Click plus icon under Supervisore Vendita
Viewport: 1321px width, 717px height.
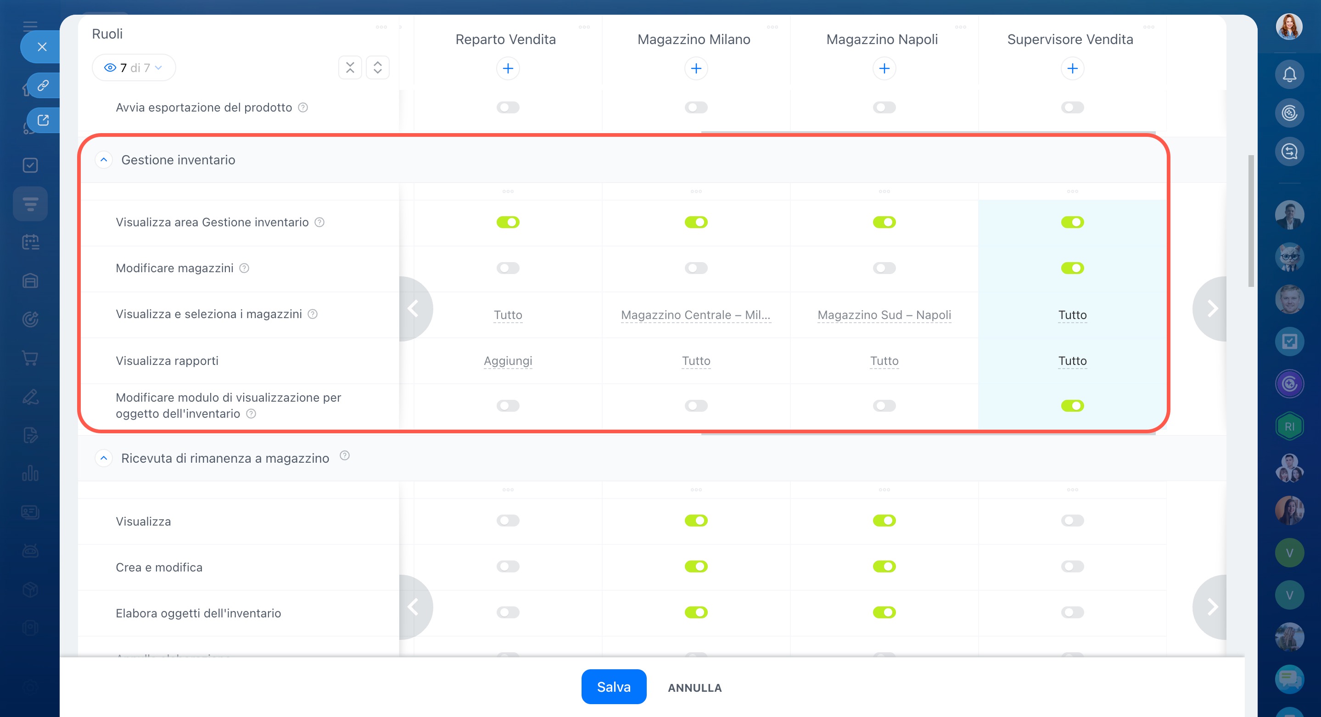point(1072,69)
